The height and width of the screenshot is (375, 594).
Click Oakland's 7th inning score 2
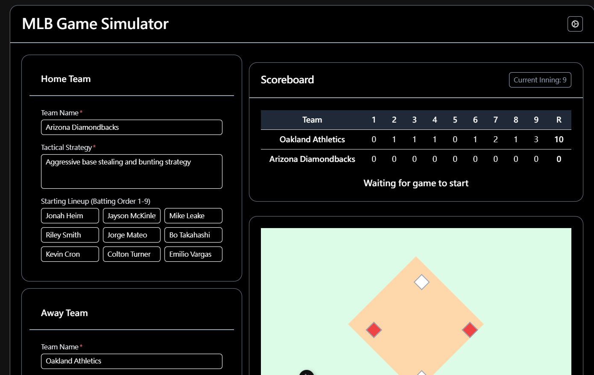coord(495,140)
